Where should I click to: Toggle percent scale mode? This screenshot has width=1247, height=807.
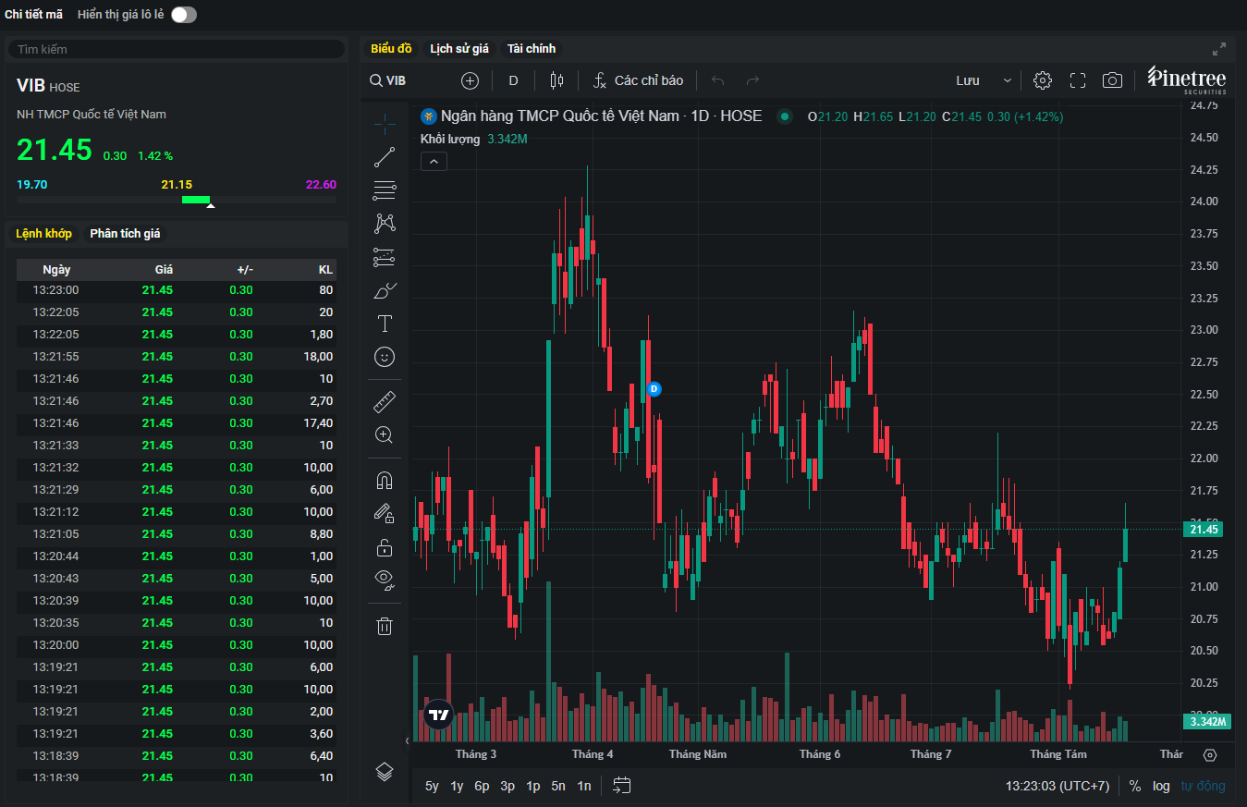tap(1135, 786)
